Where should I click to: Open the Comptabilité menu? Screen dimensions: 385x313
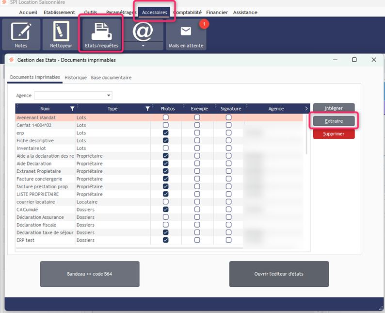tap(187, 12)
